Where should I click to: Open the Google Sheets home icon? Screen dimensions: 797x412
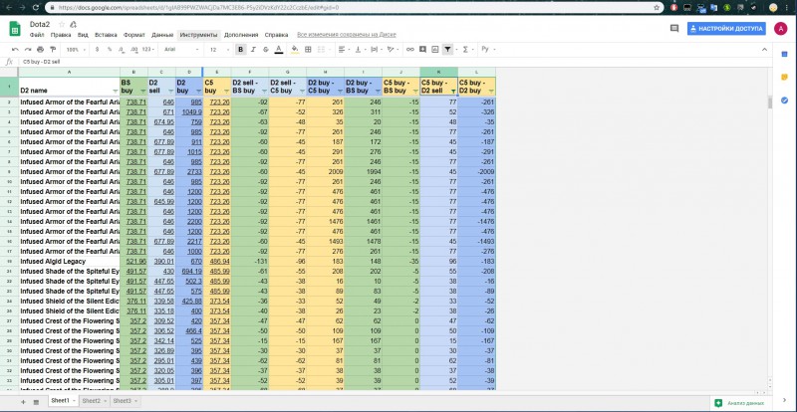tap(15, 29)
